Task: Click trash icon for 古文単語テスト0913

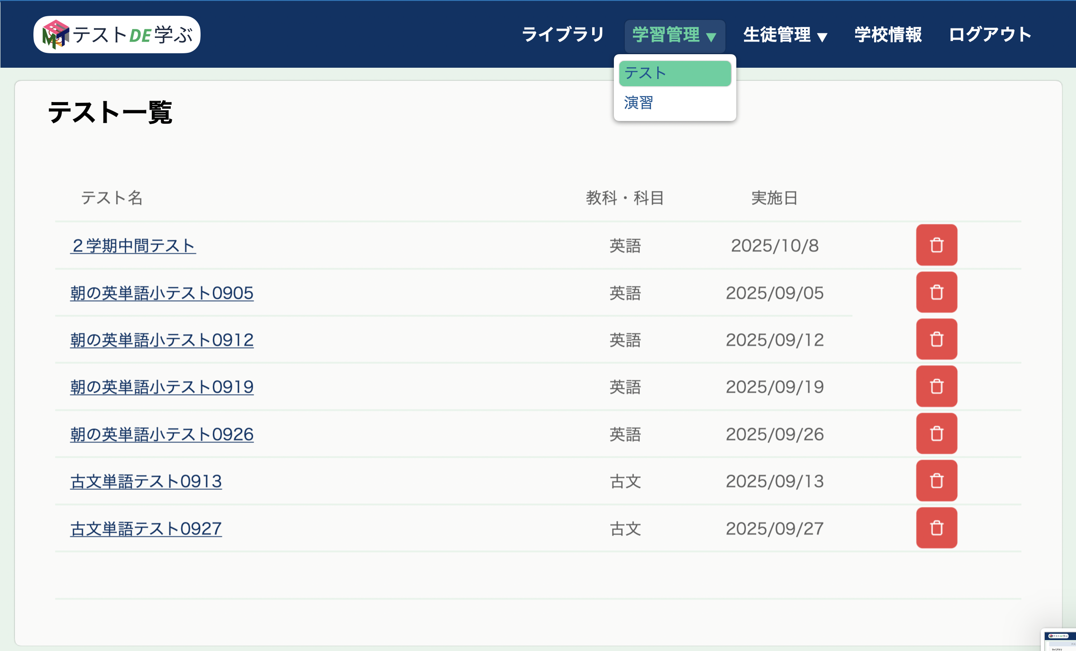Action: 936,481
